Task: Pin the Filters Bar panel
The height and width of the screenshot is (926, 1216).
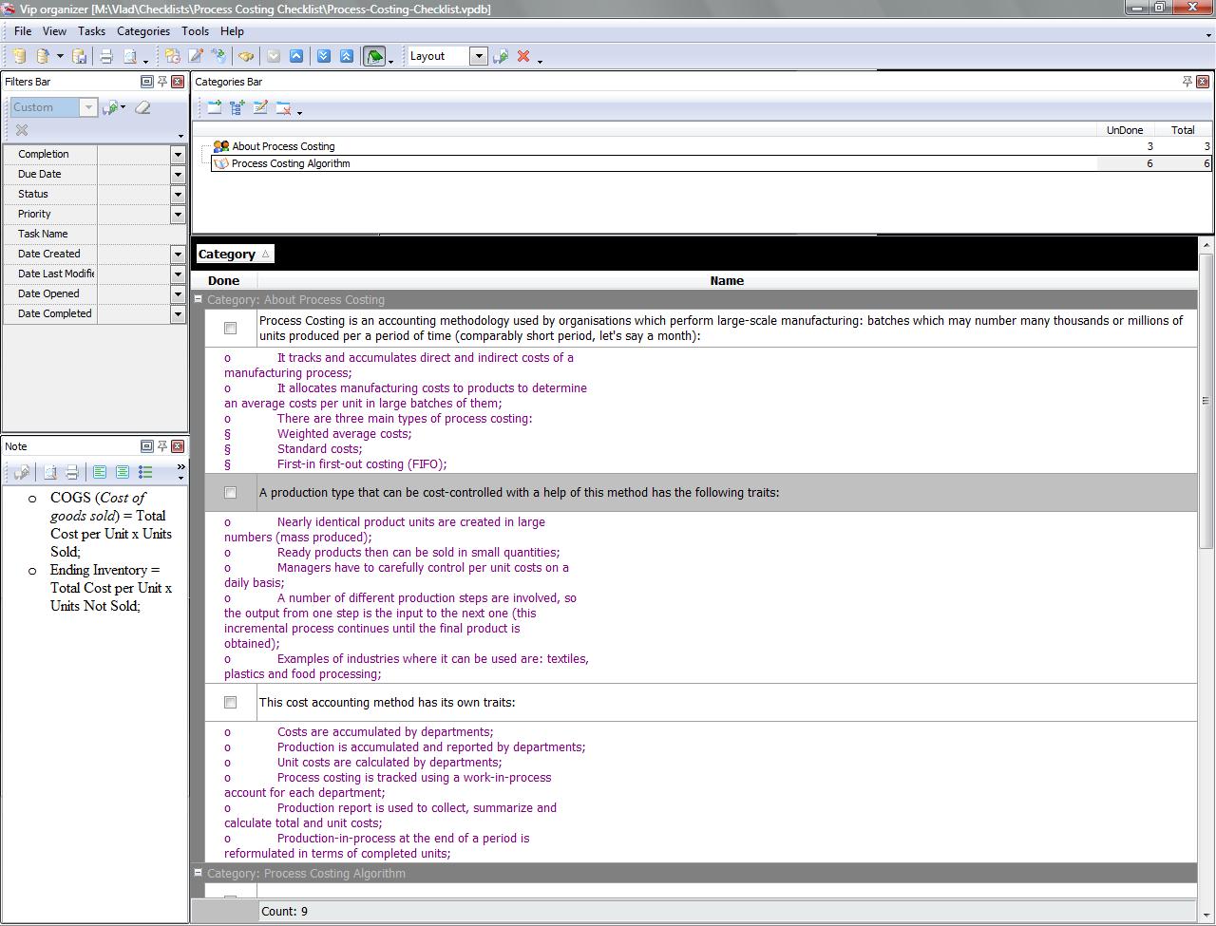Action: pos(162,82)
